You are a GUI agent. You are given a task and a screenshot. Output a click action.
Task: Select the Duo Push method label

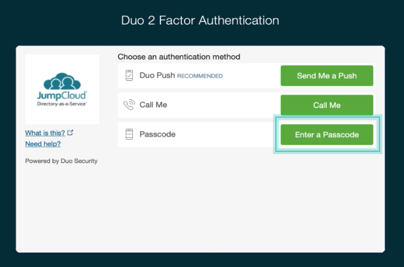157,75
